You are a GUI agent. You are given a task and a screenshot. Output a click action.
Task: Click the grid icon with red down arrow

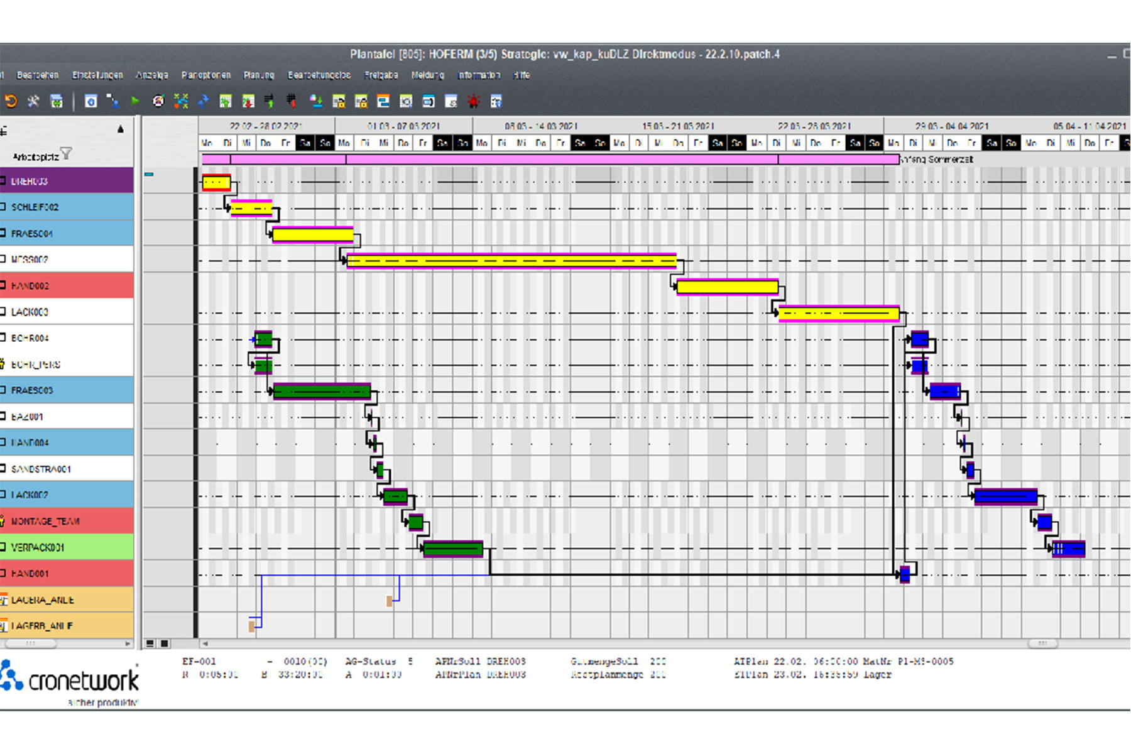coord(291,101)
